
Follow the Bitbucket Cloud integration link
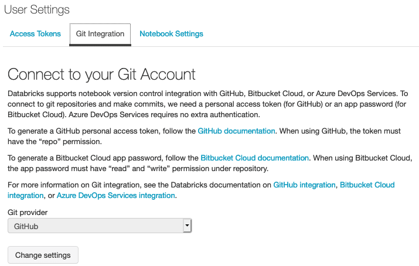pyautogui.click(x=367, y=185)
